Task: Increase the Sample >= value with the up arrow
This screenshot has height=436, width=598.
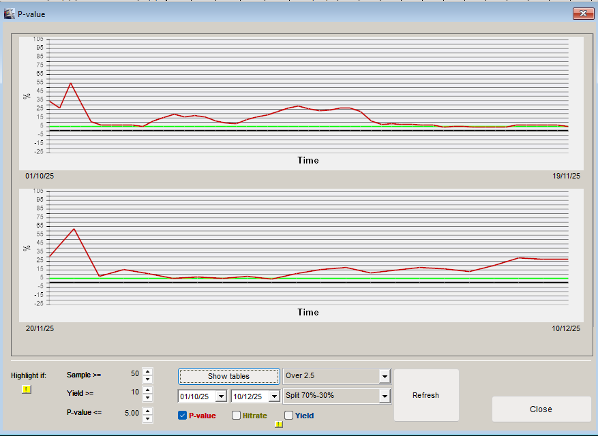Action: click(147, 371)
